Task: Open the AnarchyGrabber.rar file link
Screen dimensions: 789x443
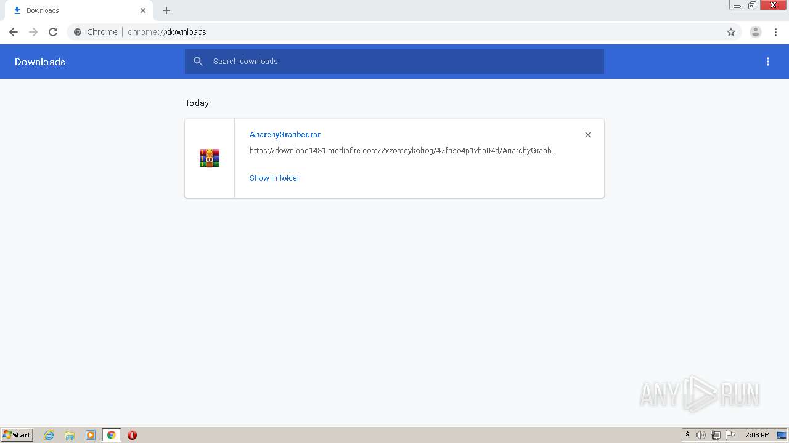Action: click(x=285, y=134)
